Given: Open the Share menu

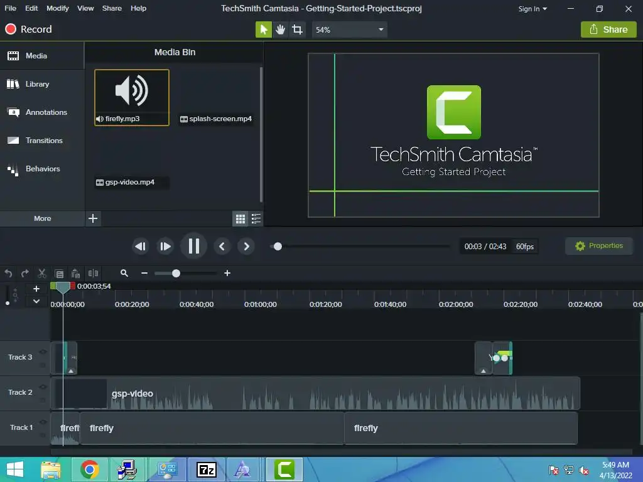Looking at the screenshot, I should coord(112,8).
